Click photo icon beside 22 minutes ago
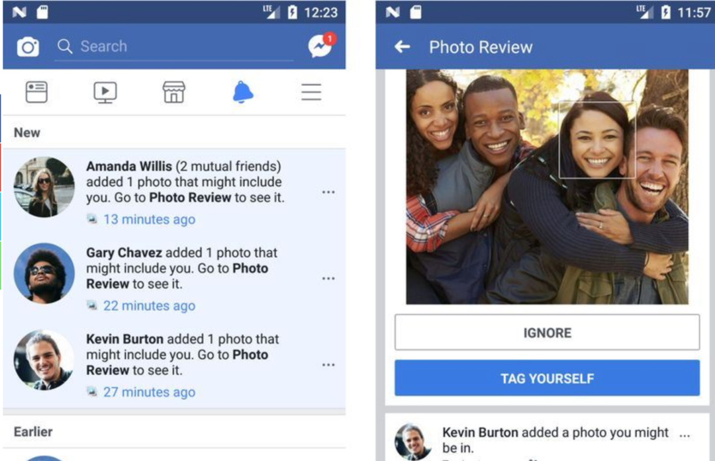Viewport: 715px width, 461px height. point(91,305)
